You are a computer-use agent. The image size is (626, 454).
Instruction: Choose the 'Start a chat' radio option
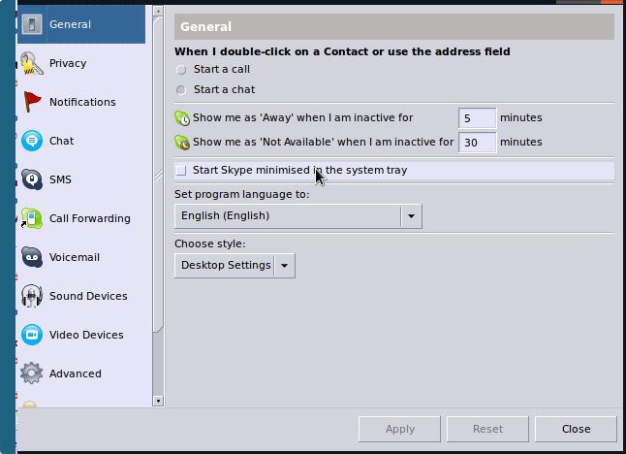tap(181, 90)
